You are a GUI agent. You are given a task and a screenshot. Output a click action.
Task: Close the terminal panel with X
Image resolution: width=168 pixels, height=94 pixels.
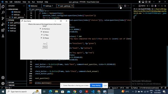[x=165, y=6]
